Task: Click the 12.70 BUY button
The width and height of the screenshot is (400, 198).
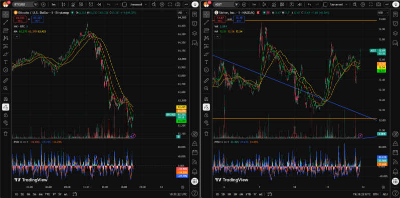Action: coord(239,19)
